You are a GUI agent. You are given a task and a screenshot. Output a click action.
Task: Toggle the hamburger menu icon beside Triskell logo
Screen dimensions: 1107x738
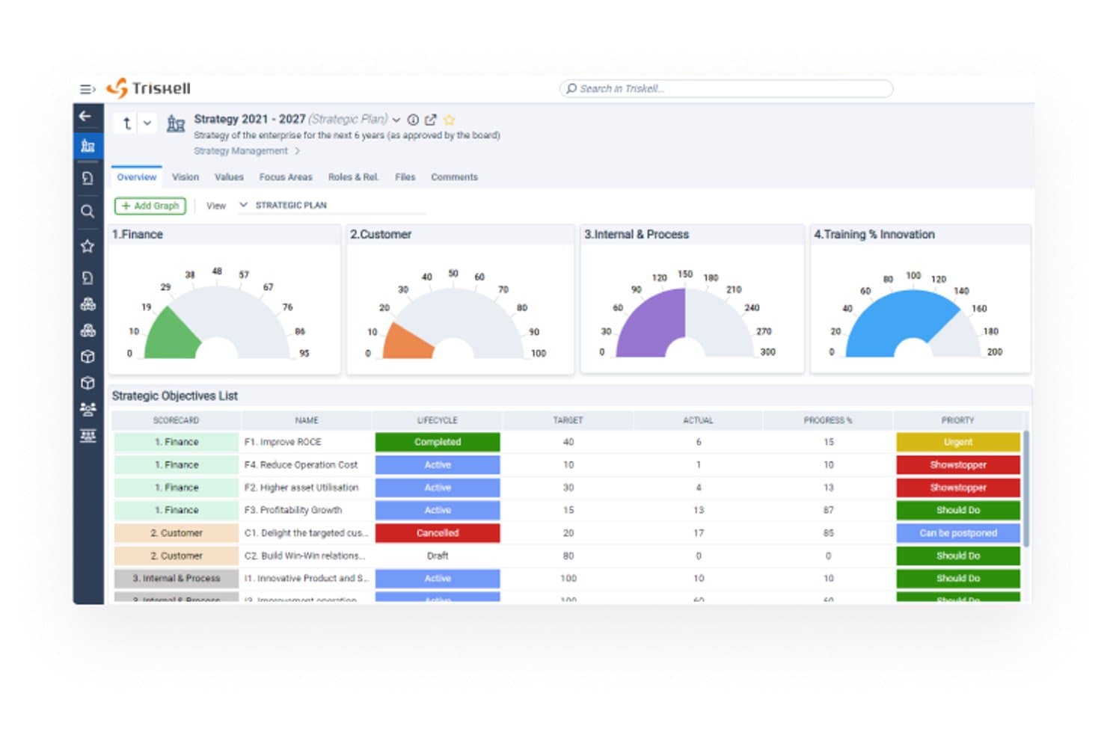tap(88, 89)
